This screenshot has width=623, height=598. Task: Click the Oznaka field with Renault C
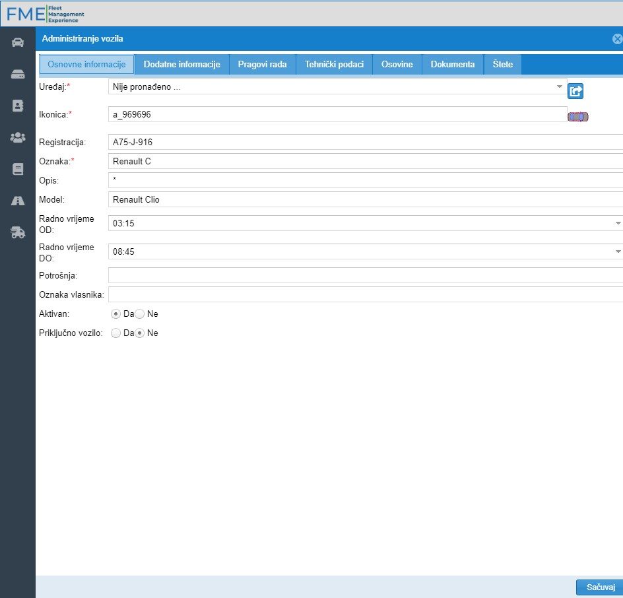click(366, 161)
